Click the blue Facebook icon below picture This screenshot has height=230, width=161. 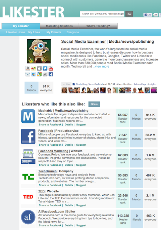[x=51, y=74]
